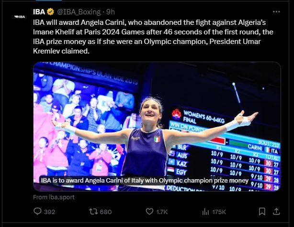Click the IBA display name
The width and height of the screenshot is (294, 227).
[39, 11]
